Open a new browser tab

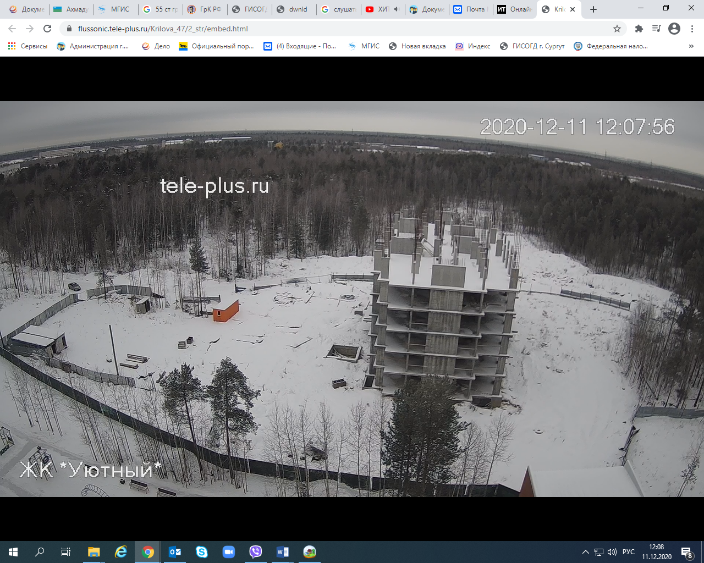(x=593, y=9)
